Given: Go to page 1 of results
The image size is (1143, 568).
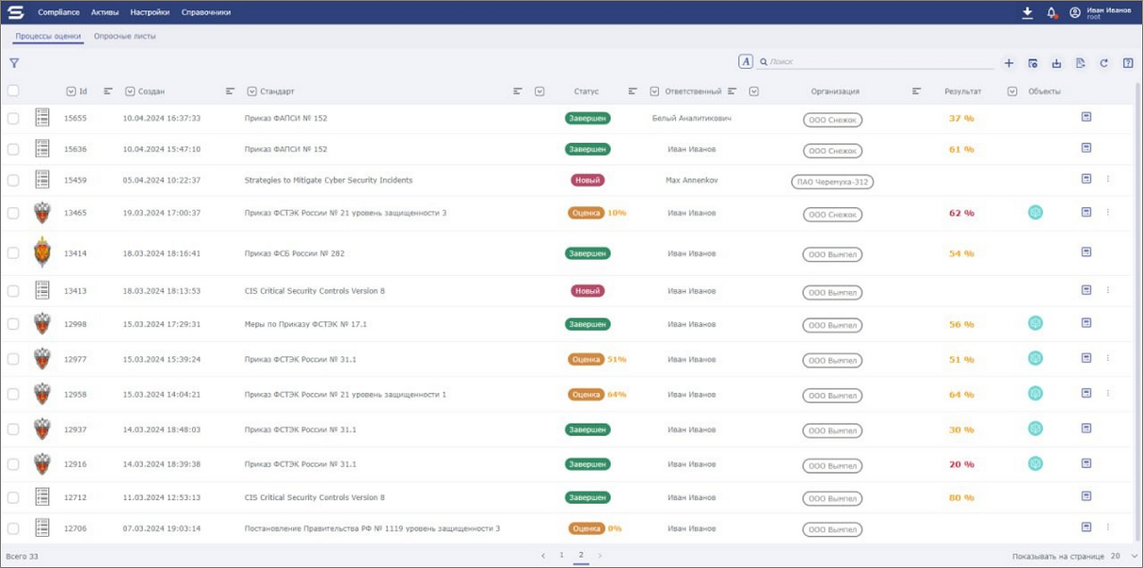Looking at the screenshot, I should pyautogui.click(x=561, y=556).
